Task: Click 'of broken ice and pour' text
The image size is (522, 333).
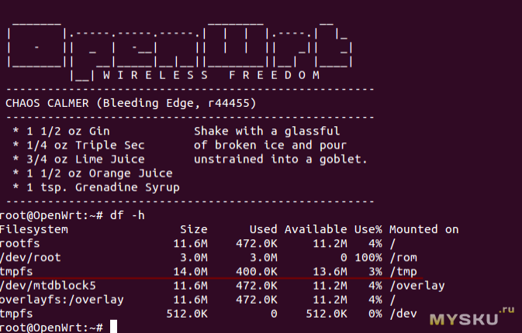Action: pos(271,146)
